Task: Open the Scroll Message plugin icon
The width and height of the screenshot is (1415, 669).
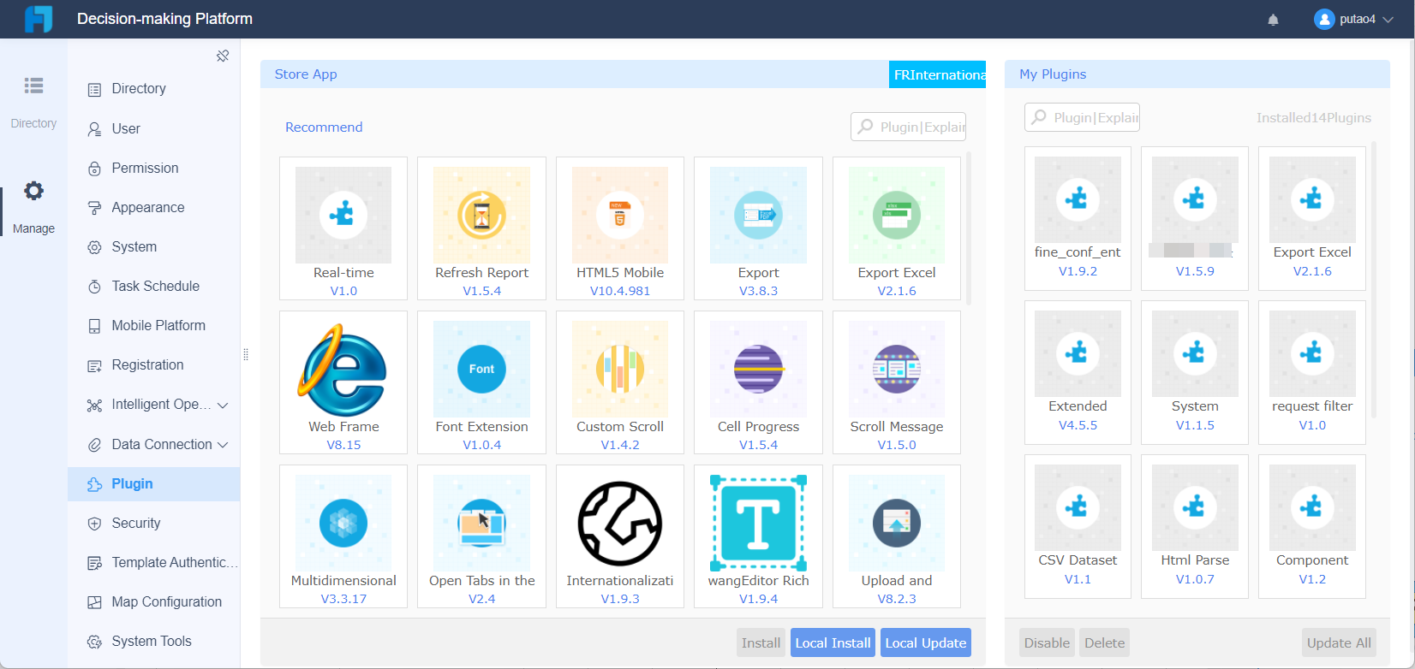Action: coord(897,369)
